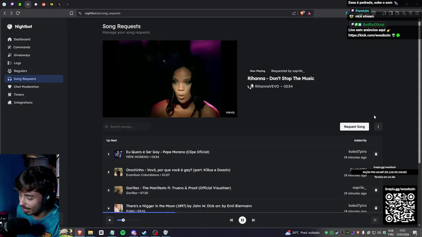Viewport: 422px width, 237px height.
Task: Focus the Search queue field
Action: (127, 127)
